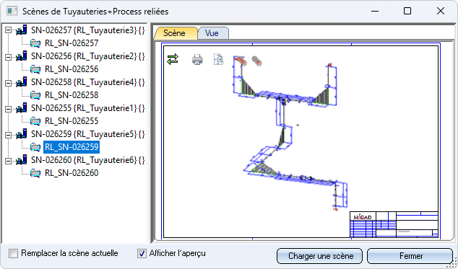458x269 pixels.
Task: Collapse the SN-026260 tree node
Action: pos(9,161)
